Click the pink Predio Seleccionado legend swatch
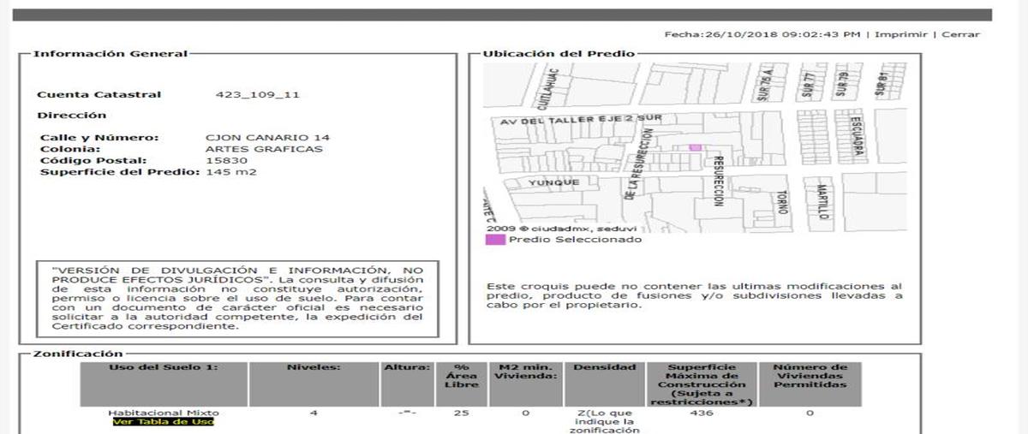Screen dimensions: 1028x434 click(495, 240)
